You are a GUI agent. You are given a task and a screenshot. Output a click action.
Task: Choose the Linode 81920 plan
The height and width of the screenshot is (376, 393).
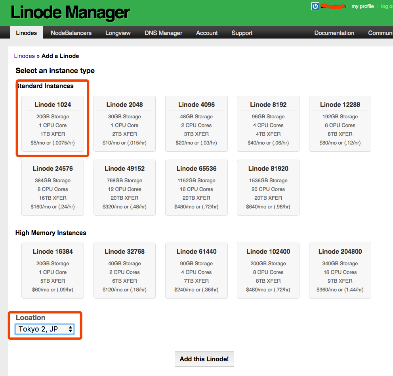pyautogui.click(x=268, y=188)
